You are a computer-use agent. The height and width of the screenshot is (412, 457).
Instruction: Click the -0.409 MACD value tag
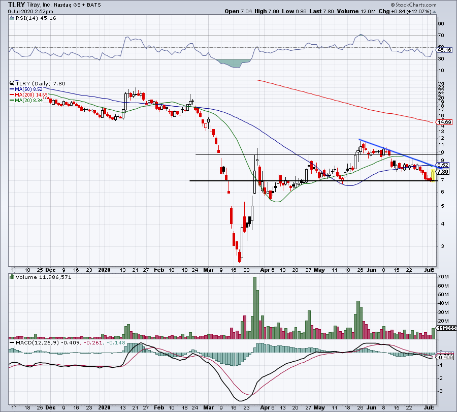pyautogui.click(x=444, y=357)
